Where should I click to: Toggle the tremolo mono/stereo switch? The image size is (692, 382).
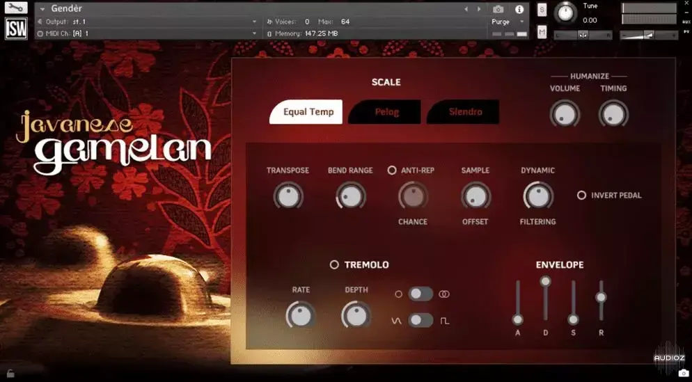[420, 294]
